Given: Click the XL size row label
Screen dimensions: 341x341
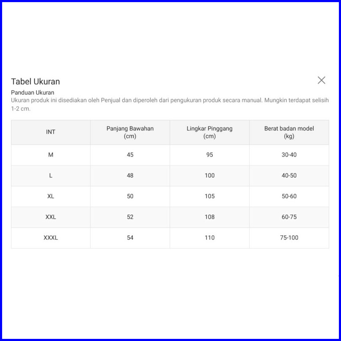Looking at the screenshot, I should (51, 196).
